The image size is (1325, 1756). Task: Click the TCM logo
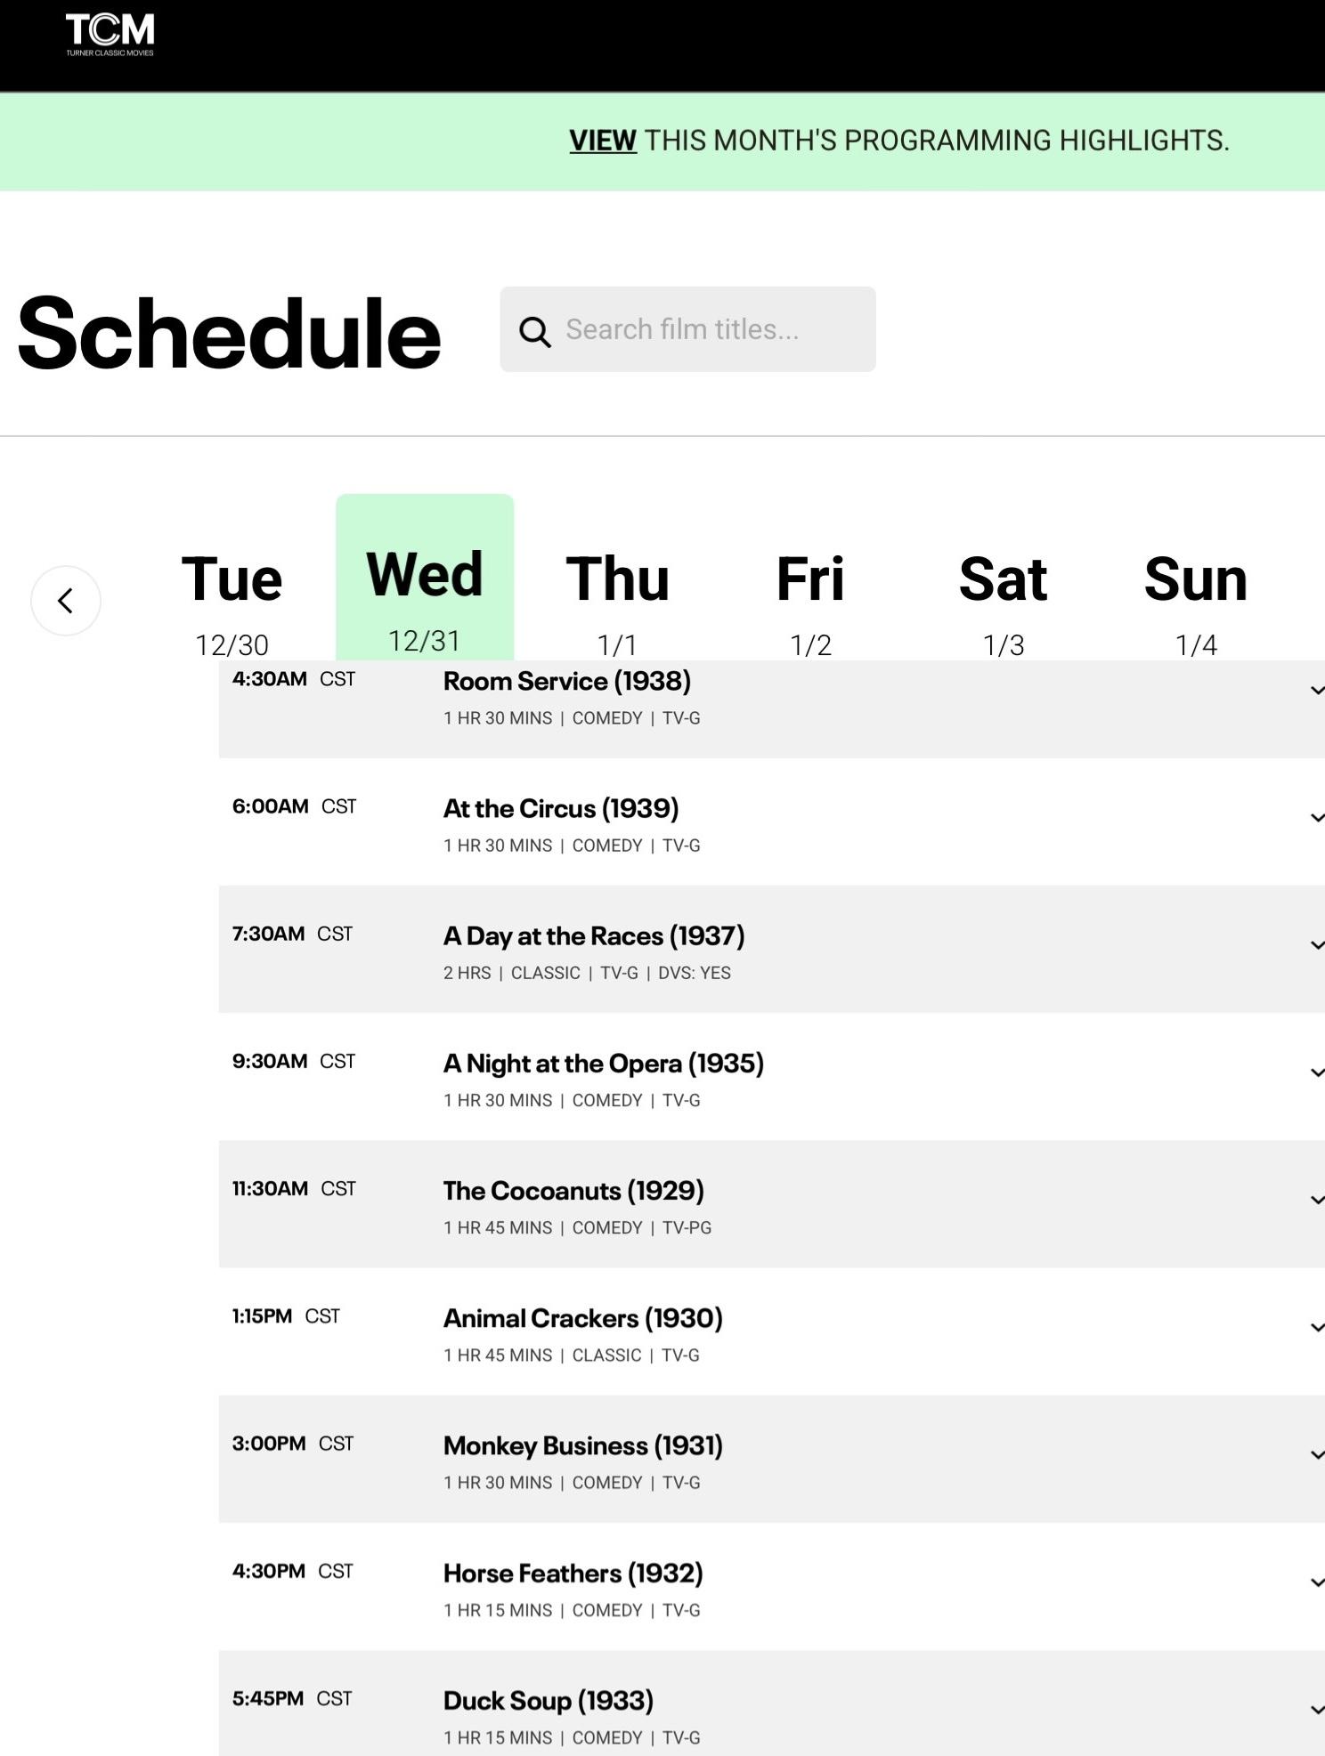[x=110, y=35]
